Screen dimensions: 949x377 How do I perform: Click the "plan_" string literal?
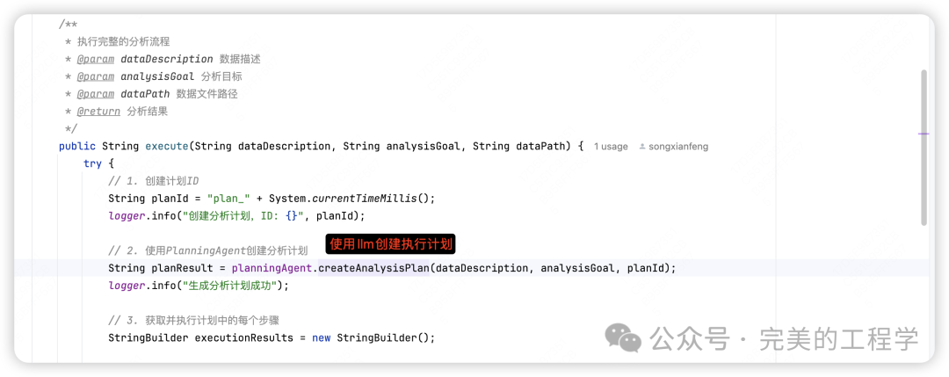coord(229,198)
